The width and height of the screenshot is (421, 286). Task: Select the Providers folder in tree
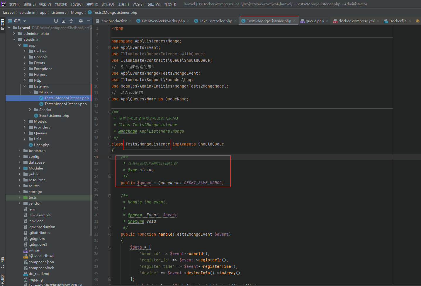(42, 127)
